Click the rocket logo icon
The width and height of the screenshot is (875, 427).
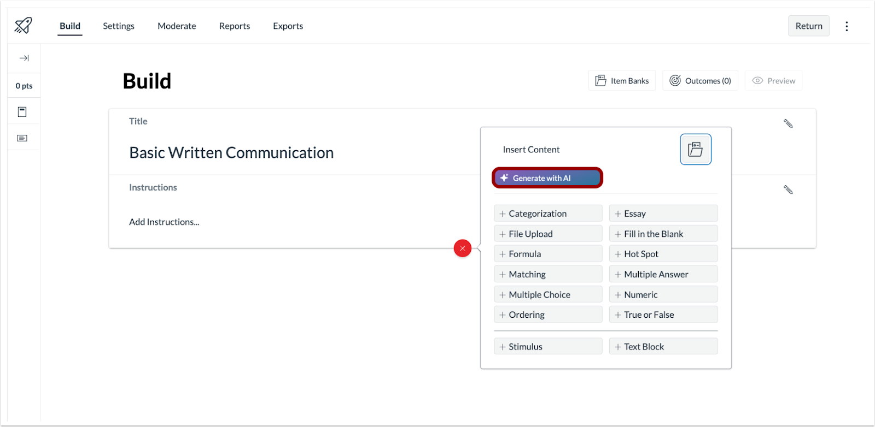pyautogui.click(x=23, y=25)
